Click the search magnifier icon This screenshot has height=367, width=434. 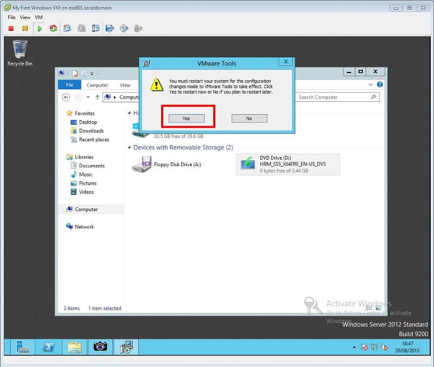click(x=374, y=97)
